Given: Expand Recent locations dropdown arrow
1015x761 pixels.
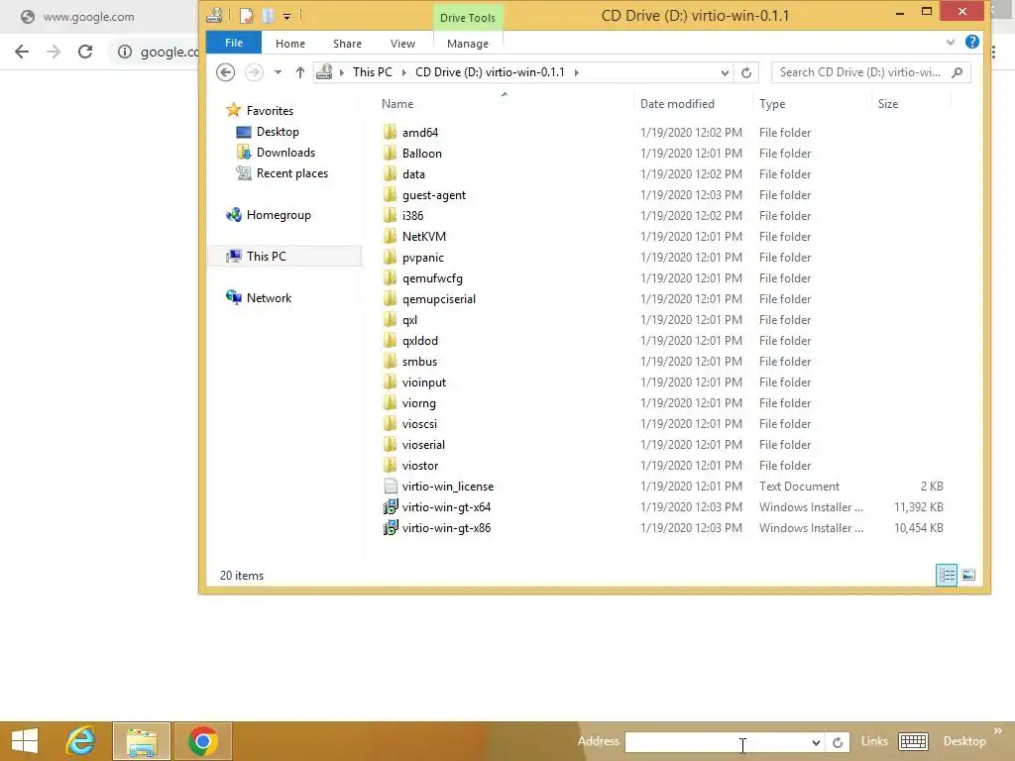Looking at the screenshot, I should click(278, 72).
